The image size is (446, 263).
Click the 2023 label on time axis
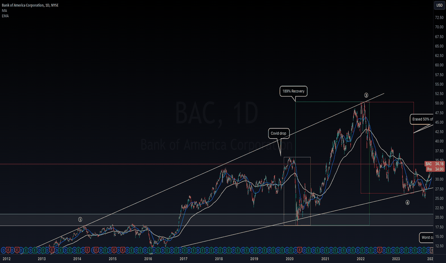(x=396, y=259)
